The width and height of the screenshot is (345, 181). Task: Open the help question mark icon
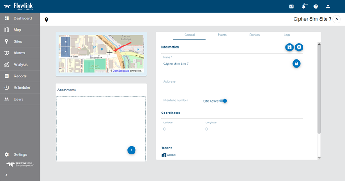coord(316,6)
